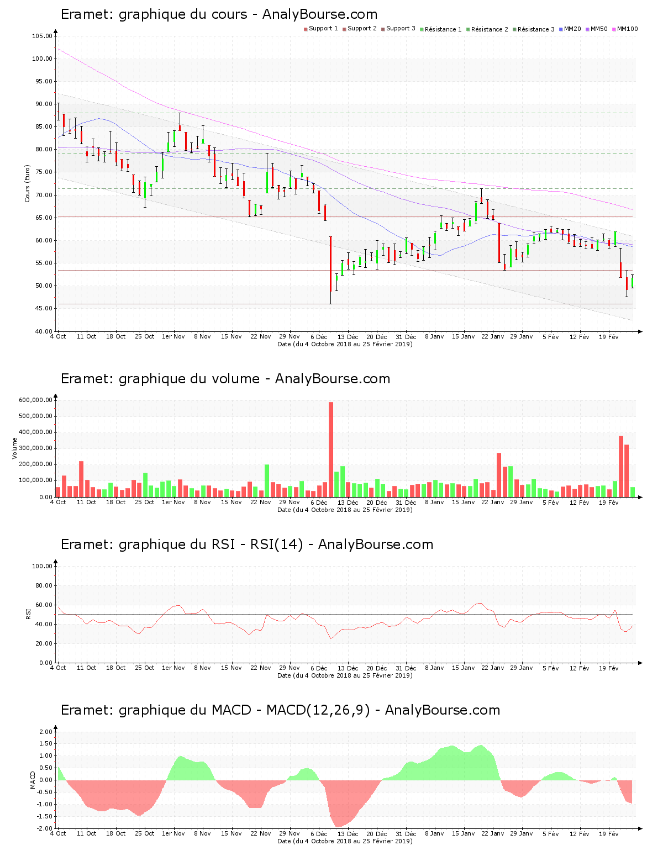
Task: Click the 'graphique du MACD - MACD(12,26,9)' title
Action: coord(281,710)
